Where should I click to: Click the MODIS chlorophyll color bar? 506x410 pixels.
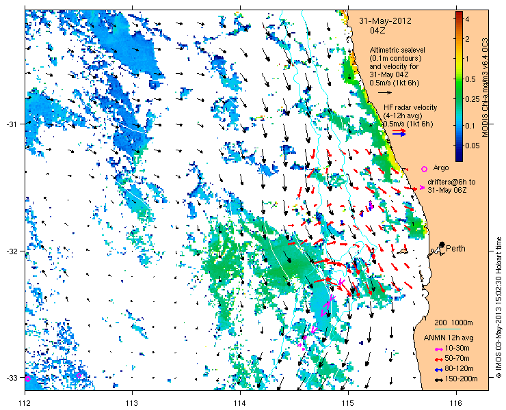click(x=459, y=86)
